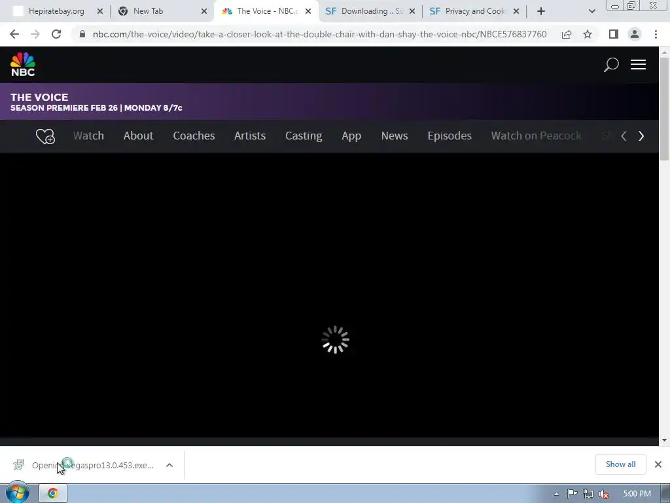Open the hamburger menu on NBC
670x503 pixels.
638,65
